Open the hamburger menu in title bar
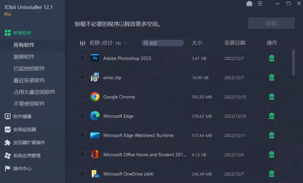This screenshot has height=183, width=303. point(260,4)
